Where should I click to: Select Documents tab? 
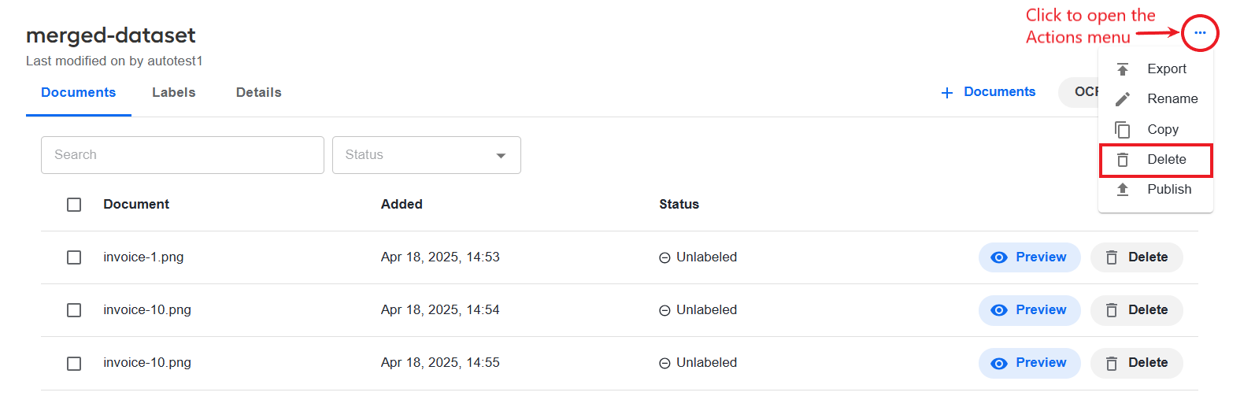(79, 93)
